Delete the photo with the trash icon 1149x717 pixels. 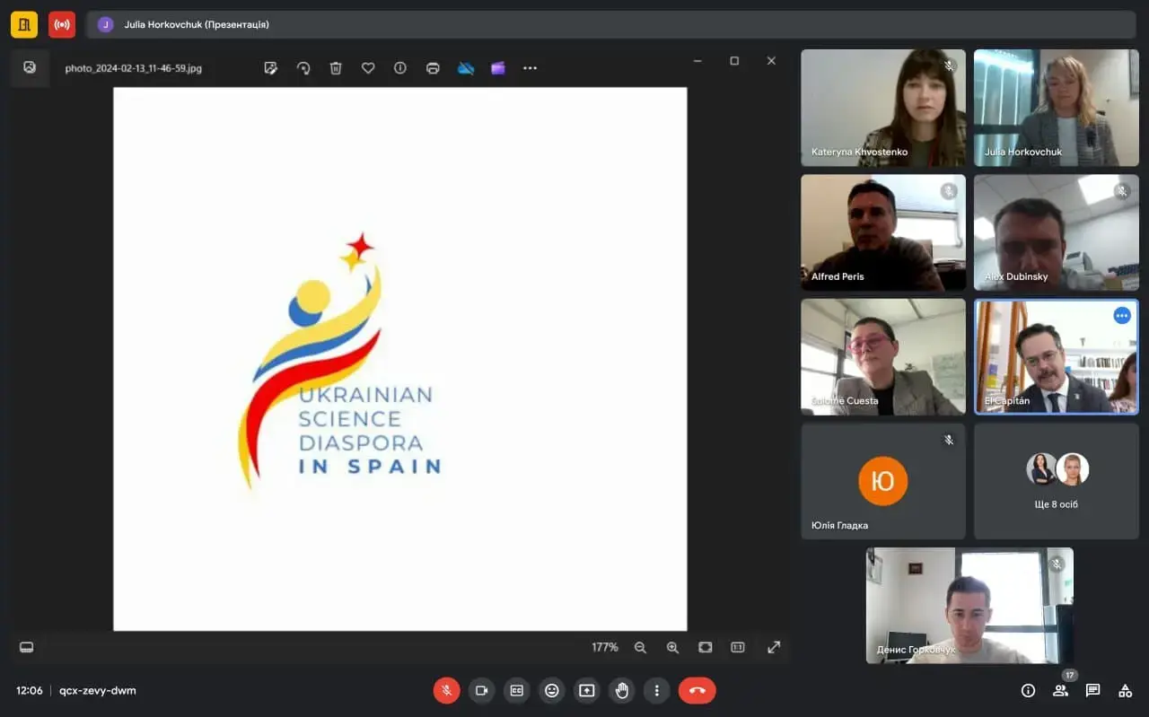point(336,68)
